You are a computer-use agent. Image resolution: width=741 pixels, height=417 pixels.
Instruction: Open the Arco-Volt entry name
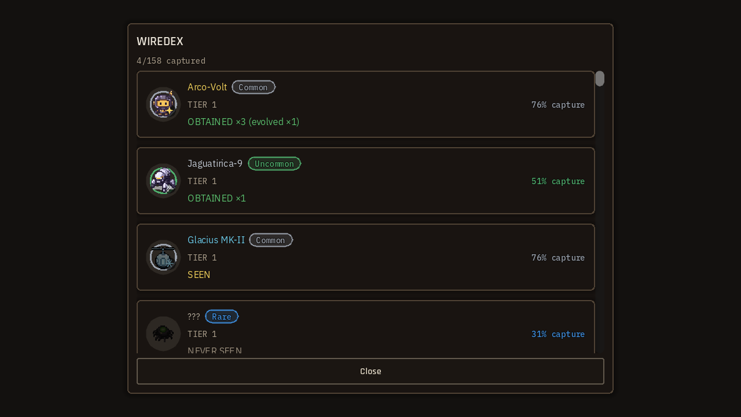pyautogui.click(x=207, y=87)
